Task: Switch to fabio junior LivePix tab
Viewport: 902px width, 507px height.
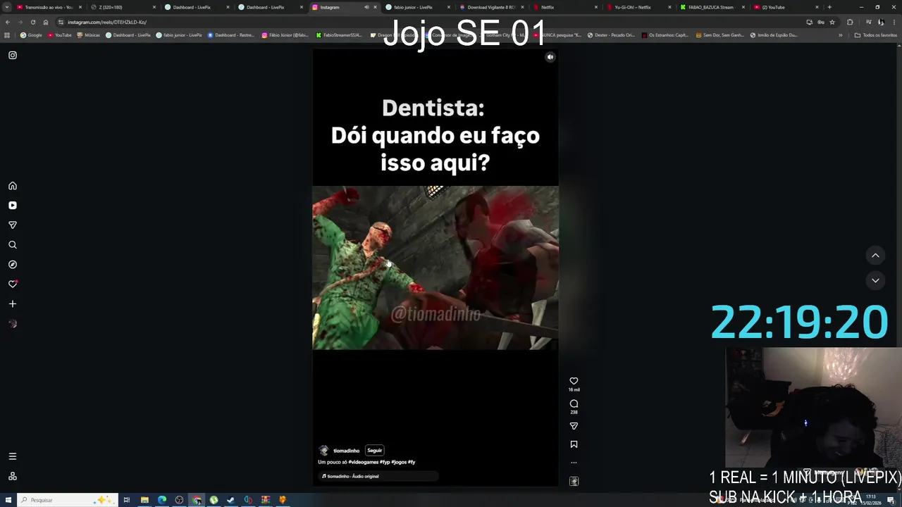Action: click(419, 7)
